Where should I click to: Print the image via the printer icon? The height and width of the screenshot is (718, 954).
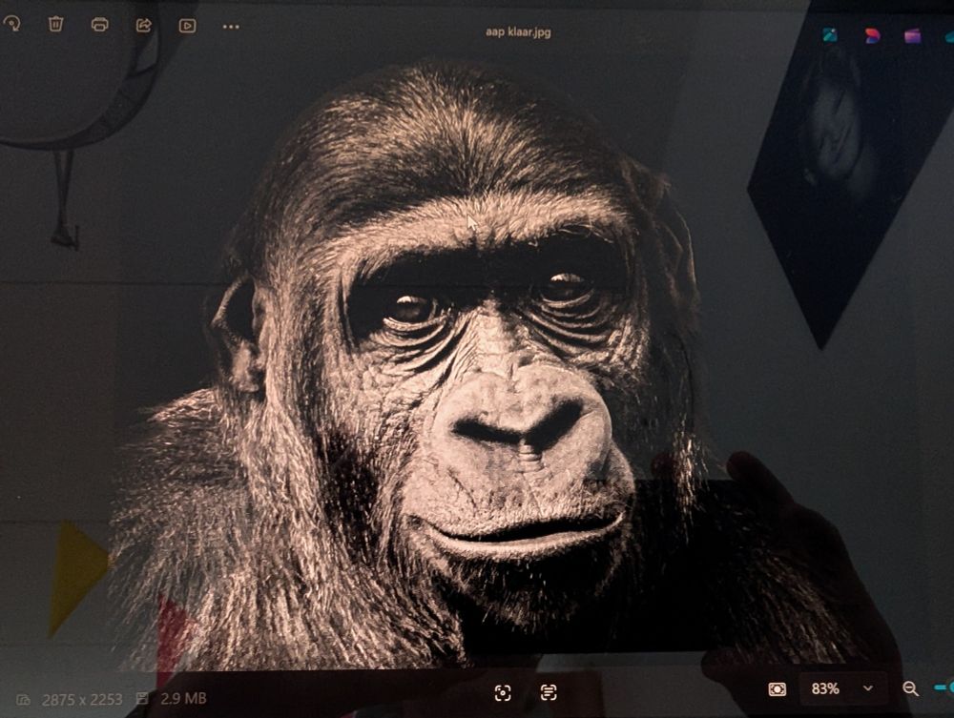(x=100, y=25)
